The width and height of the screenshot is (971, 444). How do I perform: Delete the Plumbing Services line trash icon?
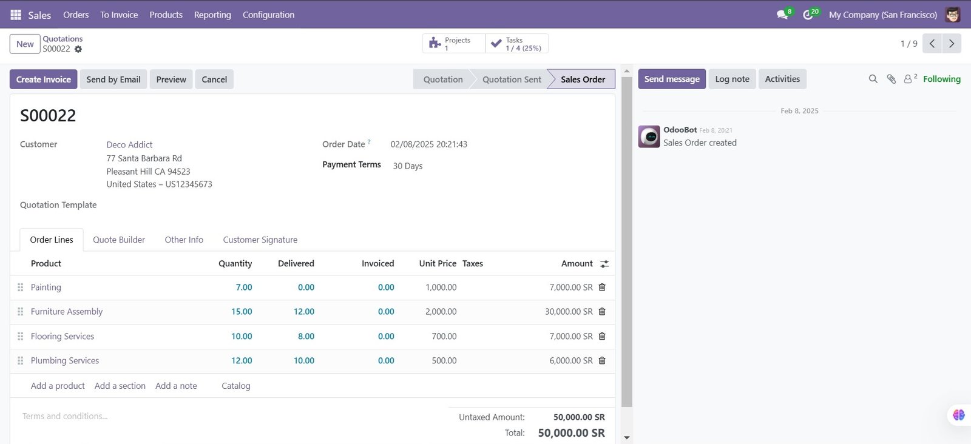pyautogui.click(x=602, y=360)
